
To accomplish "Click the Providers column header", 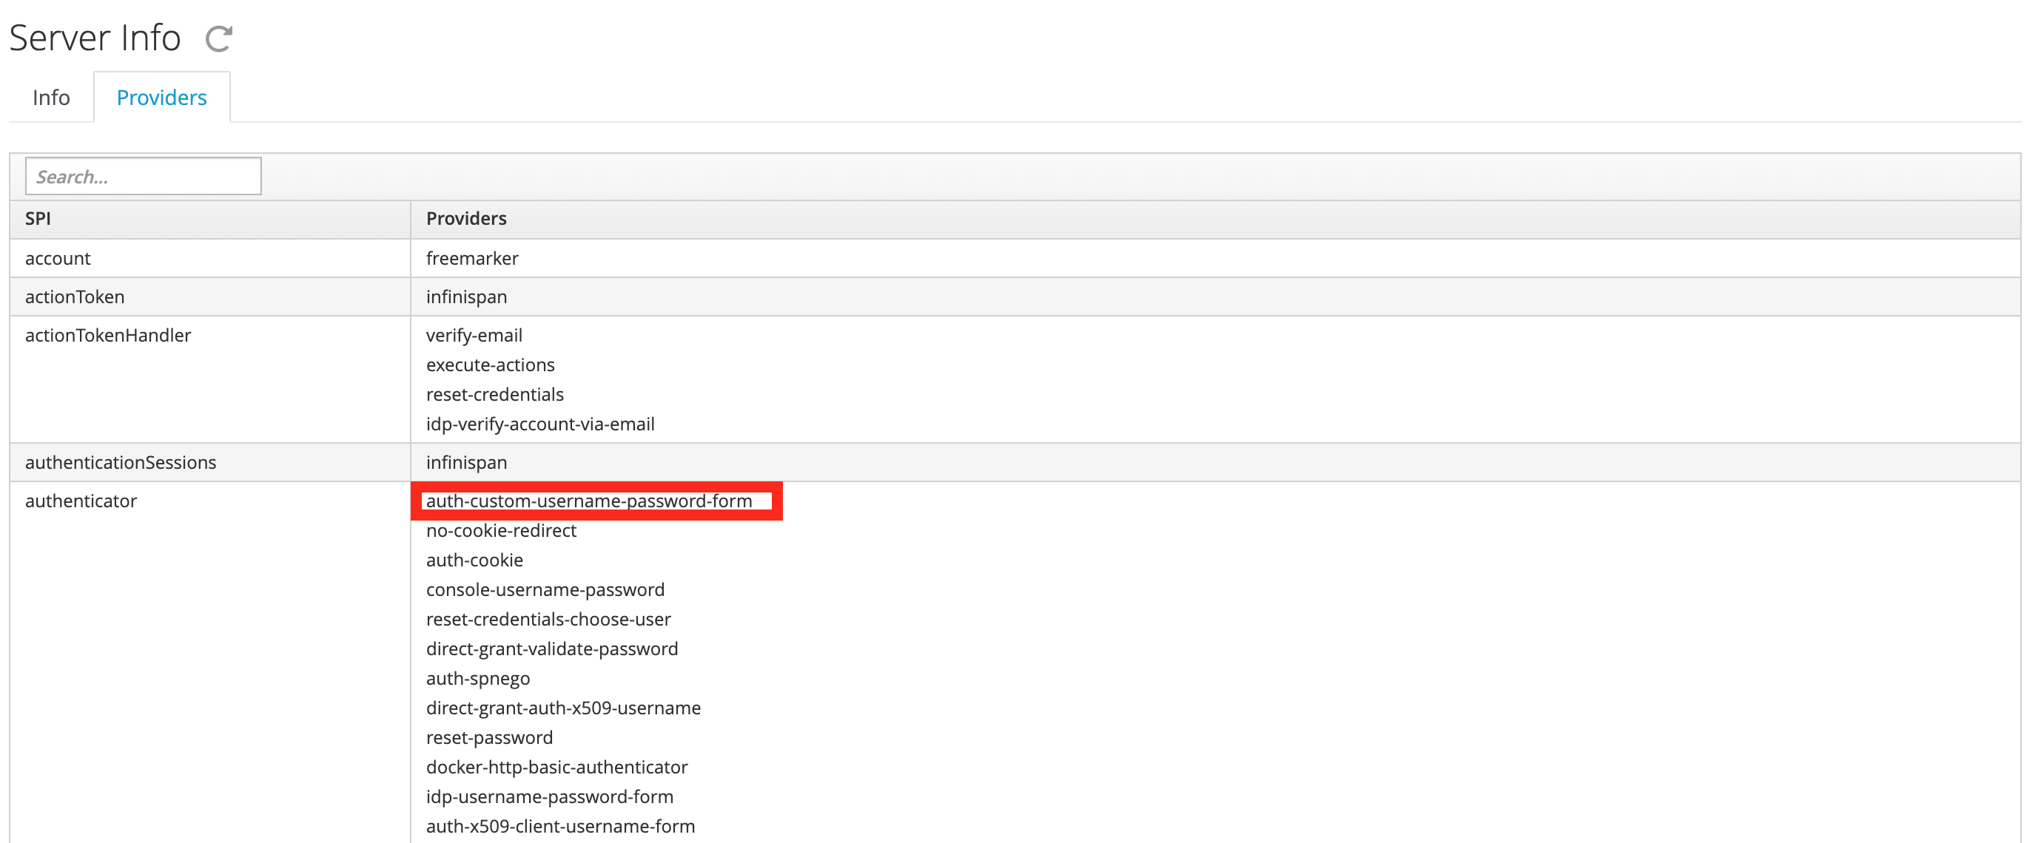I will click(x=466, y=219).
